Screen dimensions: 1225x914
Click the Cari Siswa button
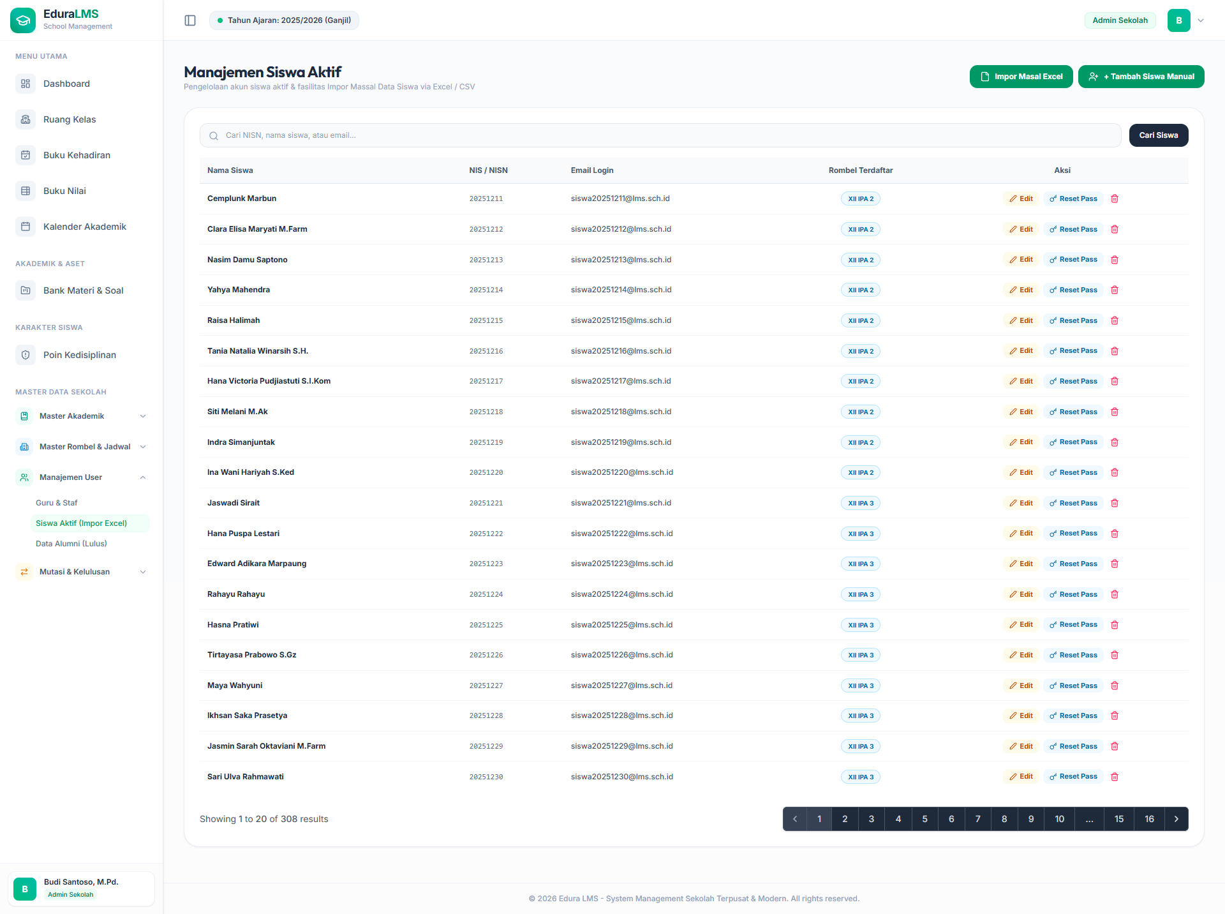1159,135
